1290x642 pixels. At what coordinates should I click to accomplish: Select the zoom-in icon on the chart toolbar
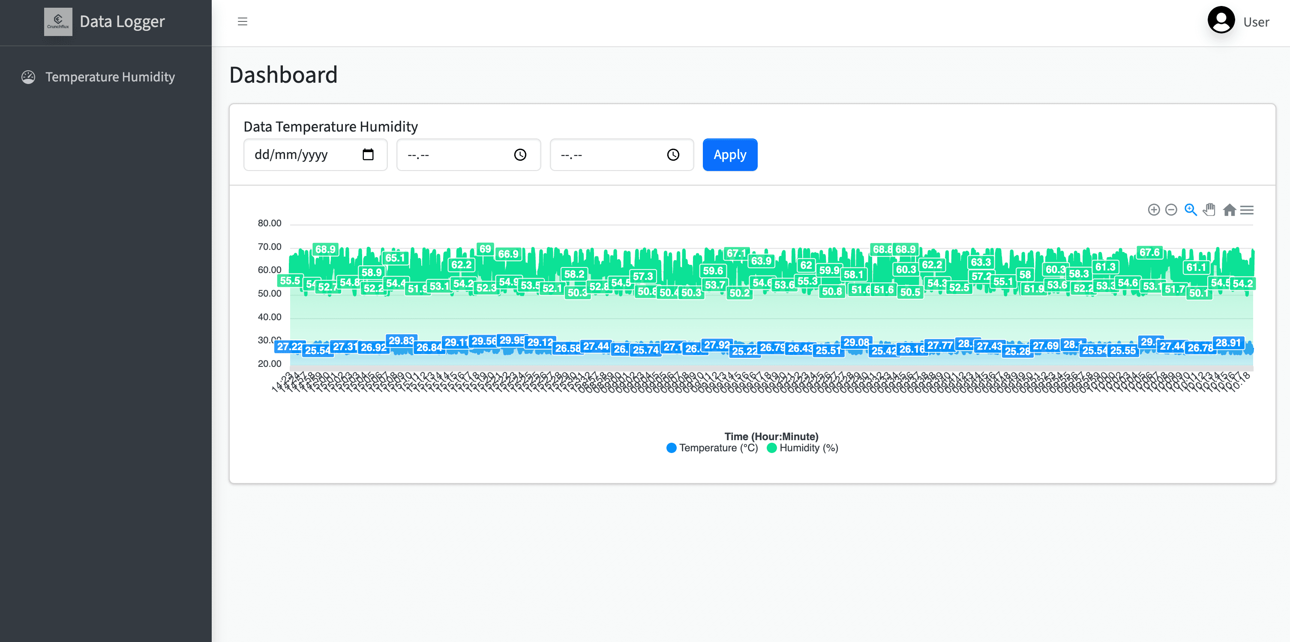point(1154,210)
